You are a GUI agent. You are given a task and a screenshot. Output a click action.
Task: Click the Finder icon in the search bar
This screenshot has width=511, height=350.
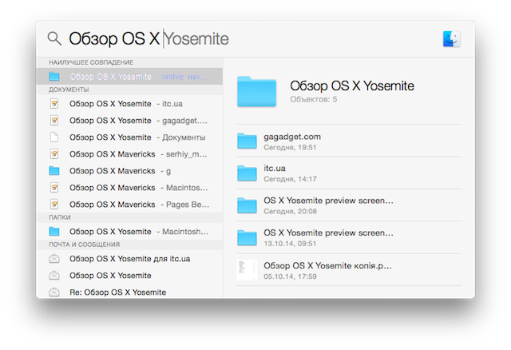point(451,39)
